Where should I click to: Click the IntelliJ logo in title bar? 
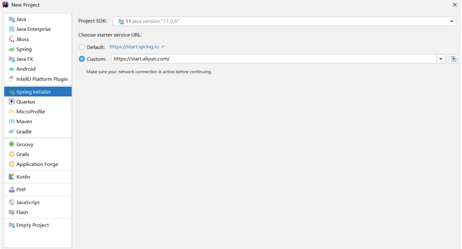(x=5, y=5)
